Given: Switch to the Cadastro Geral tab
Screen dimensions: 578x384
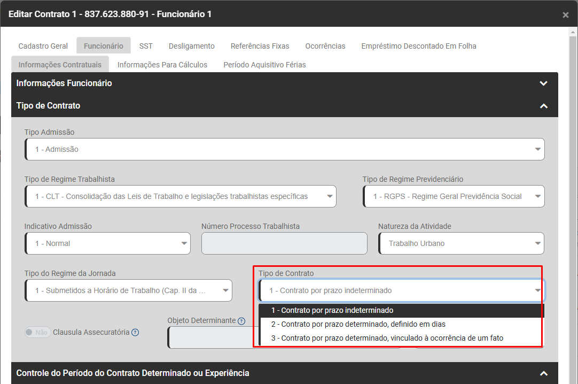Looking at the screenshot, I should click(43, 46).
